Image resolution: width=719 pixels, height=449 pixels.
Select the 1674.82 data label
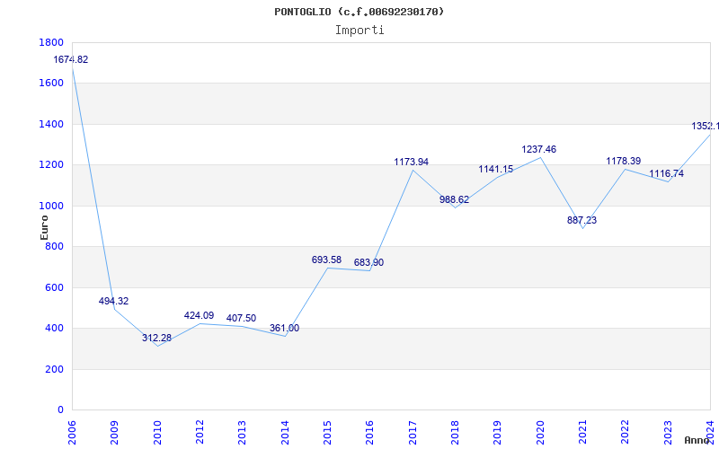[x=71, y=59]
